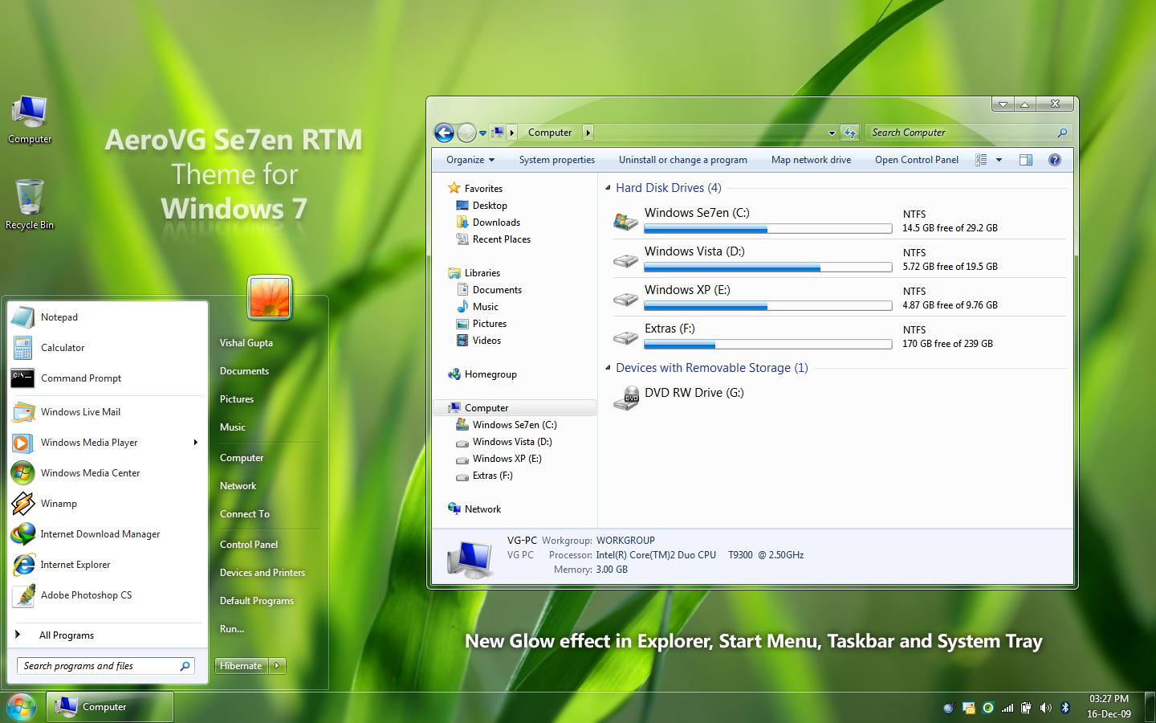1156x723 pixels.
Task: Open Explorer help question-mark icon
Action: point(1055,160)
